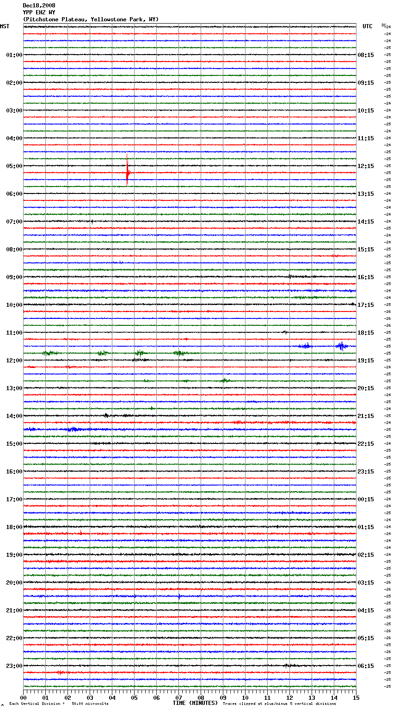Click the 09:15 UTC time label

click(x=366, y=83)
